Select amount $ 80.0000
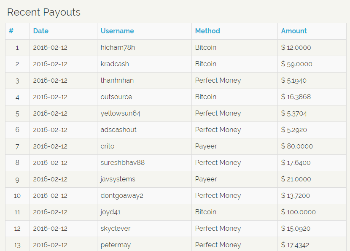 297,146
